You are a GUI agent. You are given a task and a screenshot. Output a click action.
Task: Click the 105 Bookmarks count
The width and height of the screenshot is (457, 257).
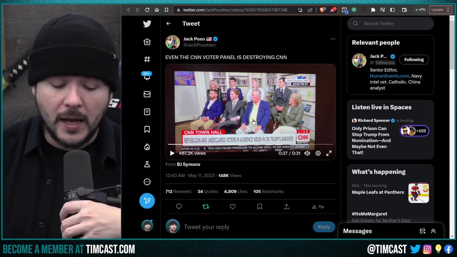[268, 192]
